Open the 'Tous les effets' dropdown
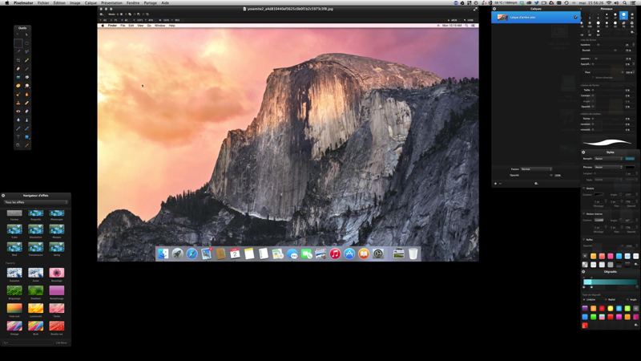Viewport: 641px width, 361px height. point(35,202)
